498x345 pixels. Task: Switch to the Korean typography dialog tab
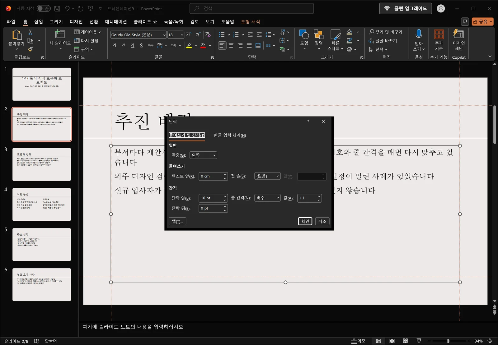pos(230,135)
